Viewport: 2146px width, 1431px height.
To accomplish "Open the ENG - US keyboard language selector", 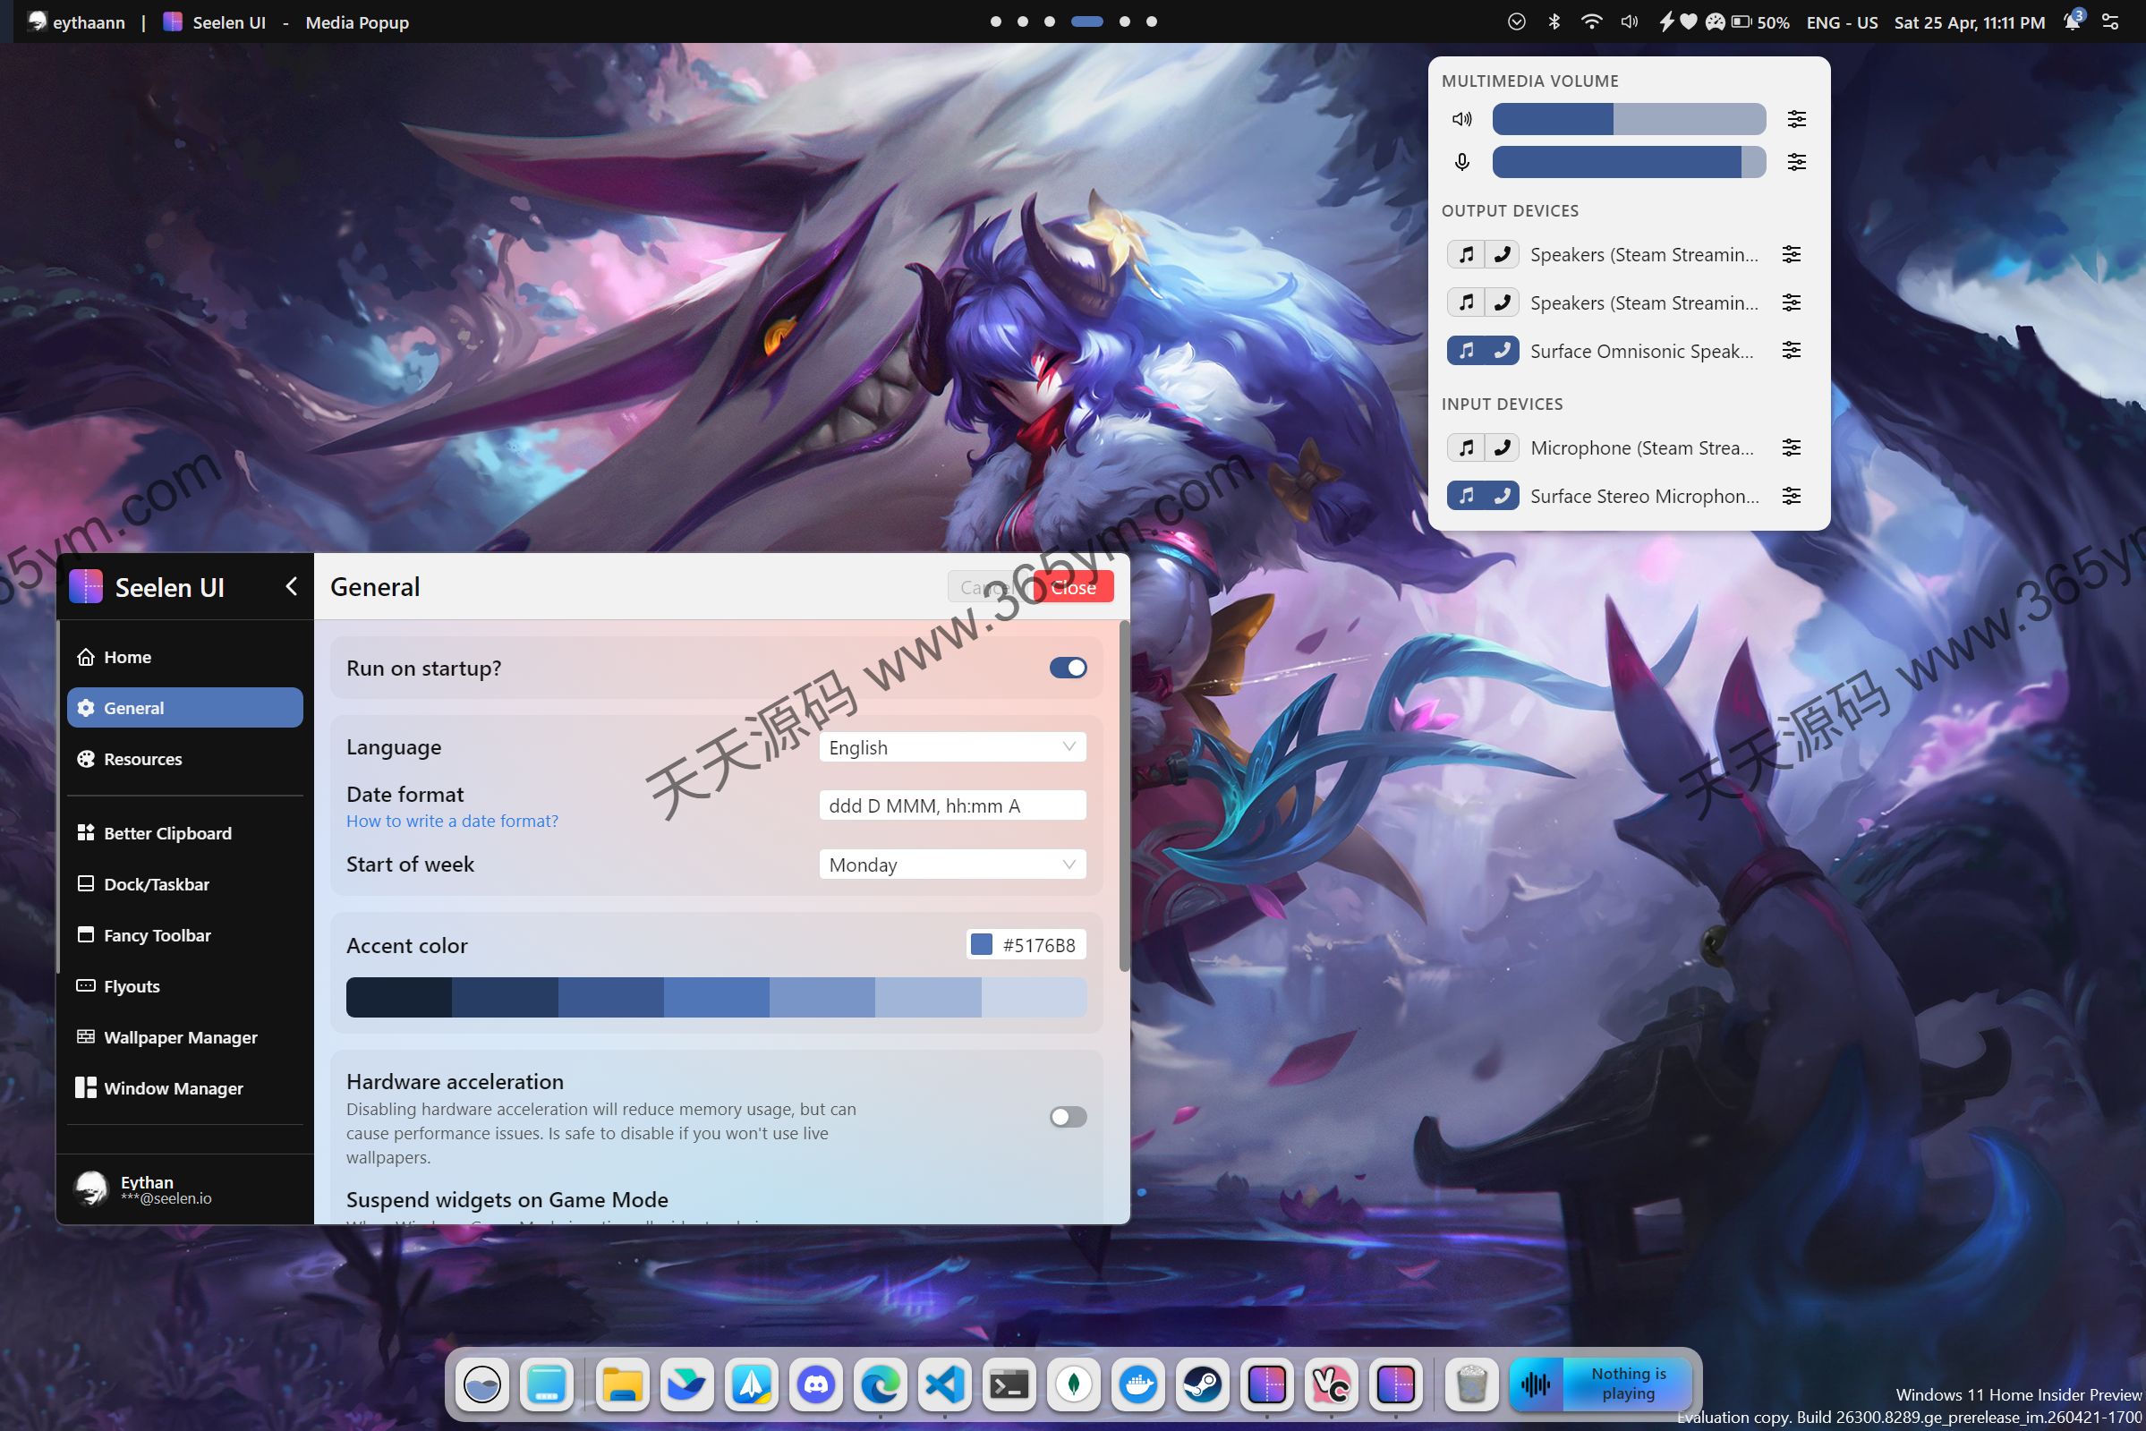I will click(1841, 21).
